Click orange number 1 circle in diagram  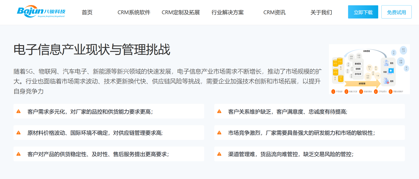click(333, 92)
